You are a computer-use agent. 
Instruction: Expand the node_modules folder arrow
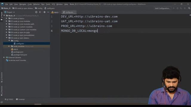point(9,46)
